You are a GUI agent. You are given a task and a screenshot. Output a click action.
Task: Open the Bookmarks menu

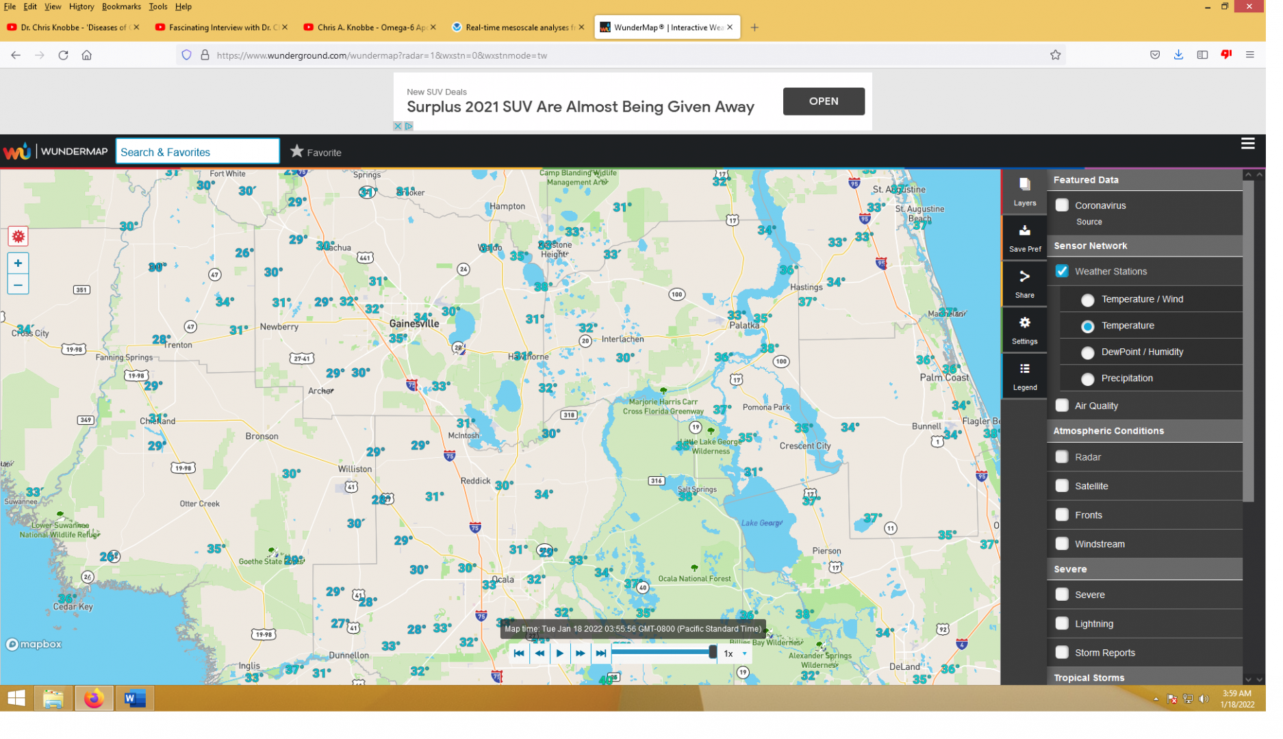point(123,7)
